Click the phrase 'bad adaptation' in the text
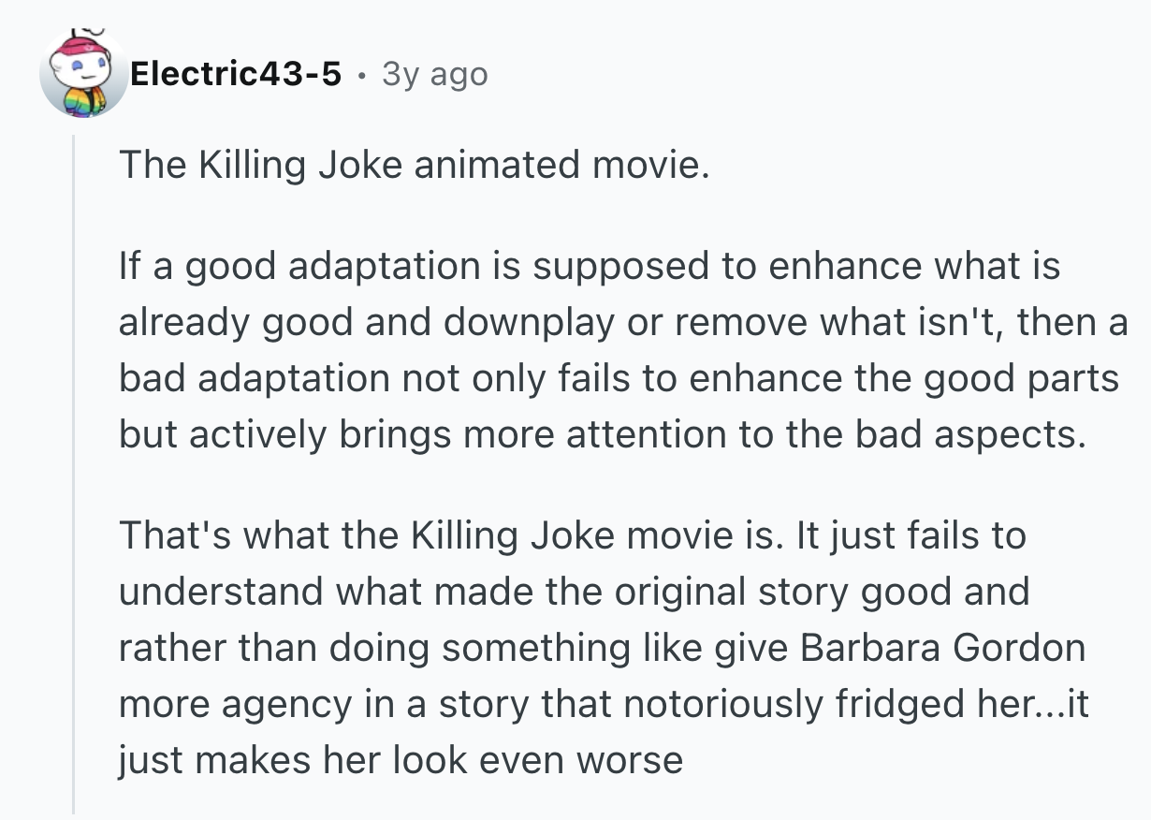This screenshot has height=820, width=1151. click(x=253, y=378)
